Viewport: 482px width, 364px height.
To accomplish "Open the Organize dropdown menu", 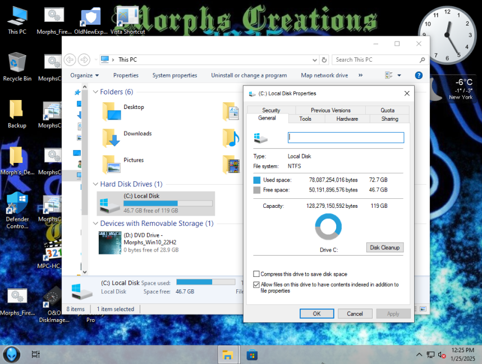I will 85,75.
